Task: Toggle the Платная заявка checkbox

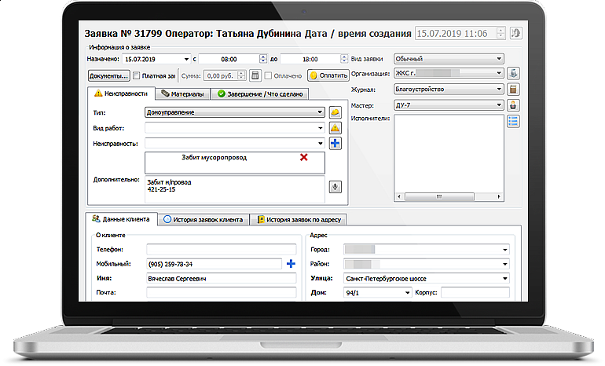Action: 136,75
